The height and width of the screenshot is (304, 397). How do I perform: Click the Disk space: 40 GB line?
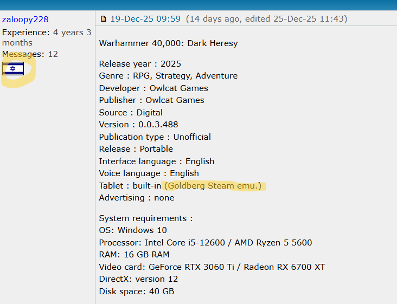[x=137, y=292]
